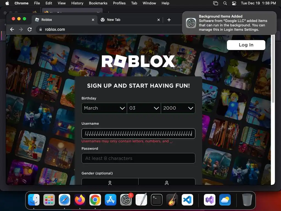Open the View menu
Image resolution: width=281 pixels, height=211 pixels.
[62, 3]
